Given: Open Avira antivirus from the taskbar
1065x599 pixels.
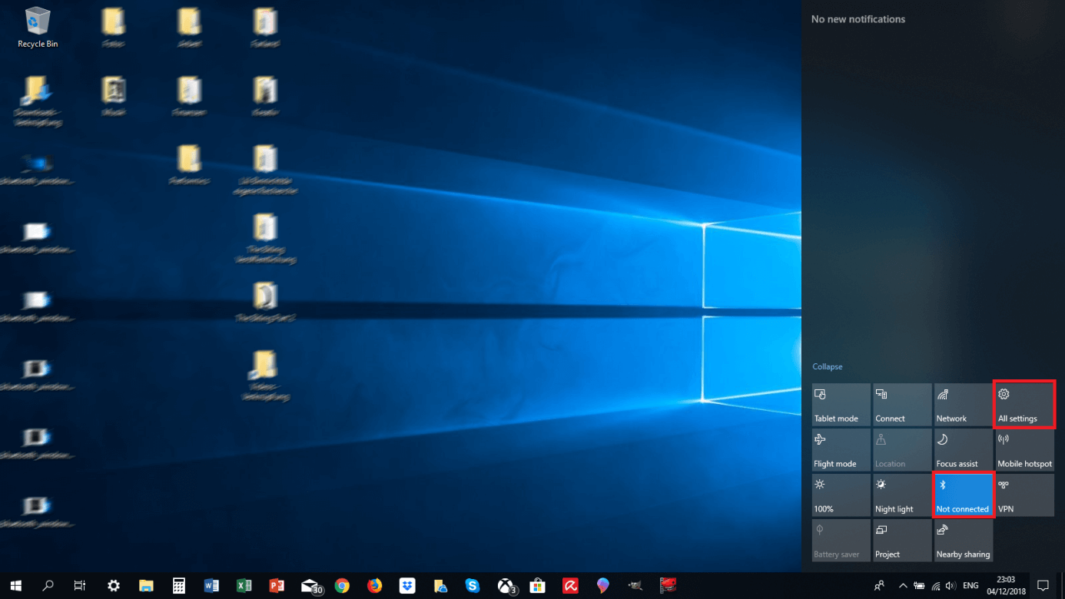Looking at the screenshot, I should (570, 585).
